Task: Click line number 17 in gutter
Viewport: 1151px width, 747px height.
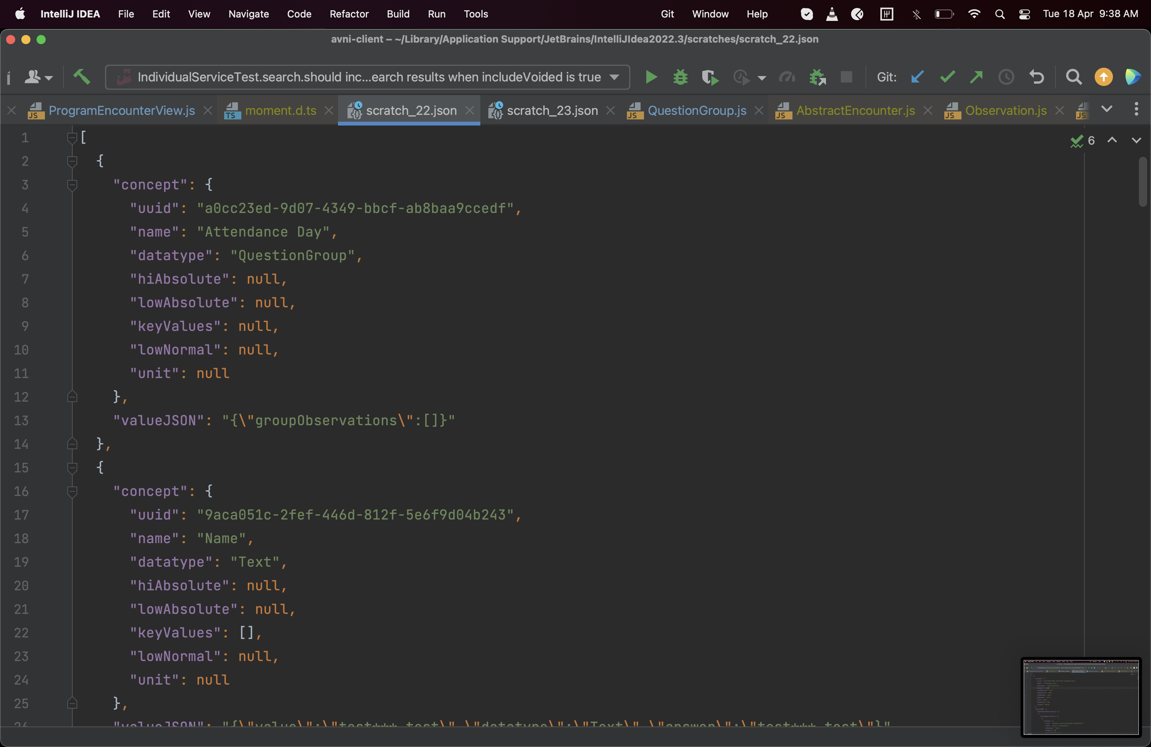Action: [x=21, y=515]
